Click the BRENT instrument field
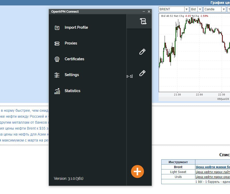The width and height of the screenshot is (230, 194). tap(172, 9)
